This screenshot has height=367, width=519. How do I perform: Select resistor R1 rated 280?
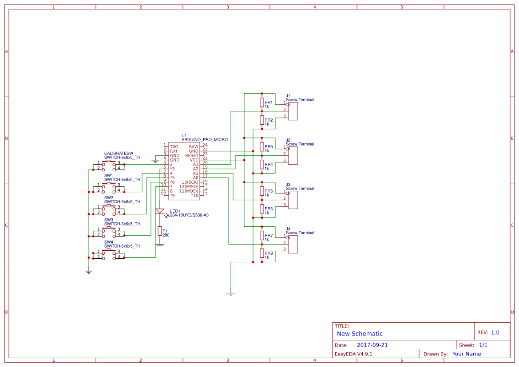[x=160, y=230]
